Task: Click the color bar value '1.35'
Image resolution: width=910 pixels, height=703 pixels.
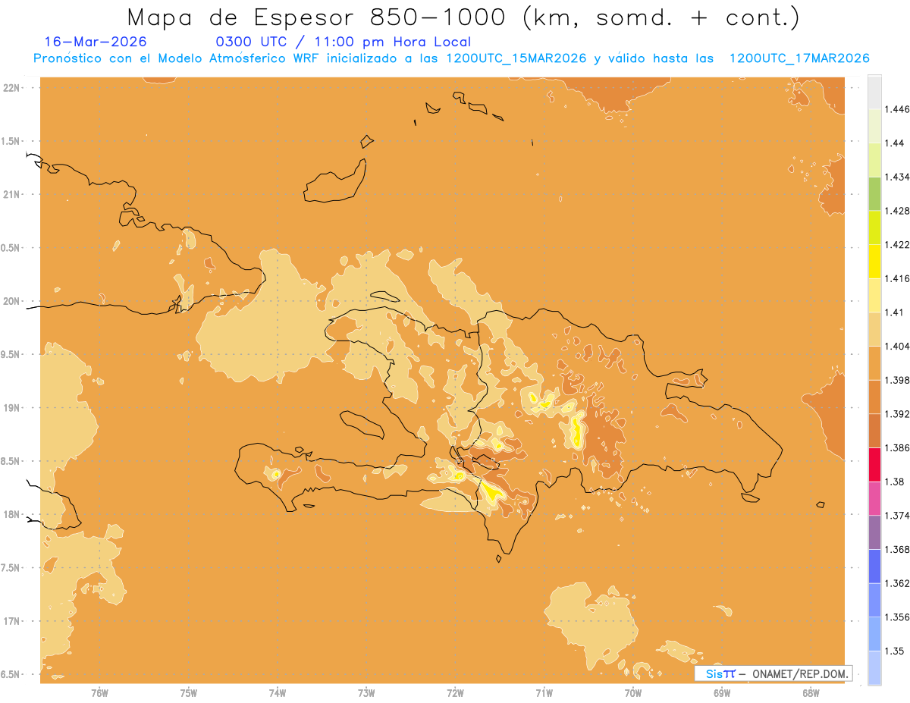Action: point(895,651)
